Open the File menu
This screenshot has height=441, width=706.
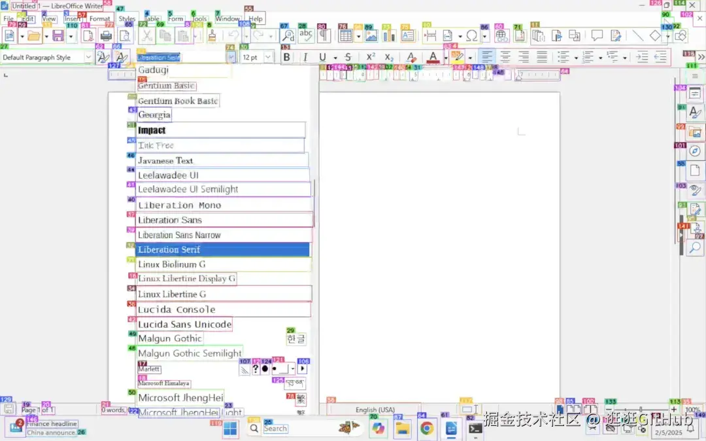(x=8, y=18)
